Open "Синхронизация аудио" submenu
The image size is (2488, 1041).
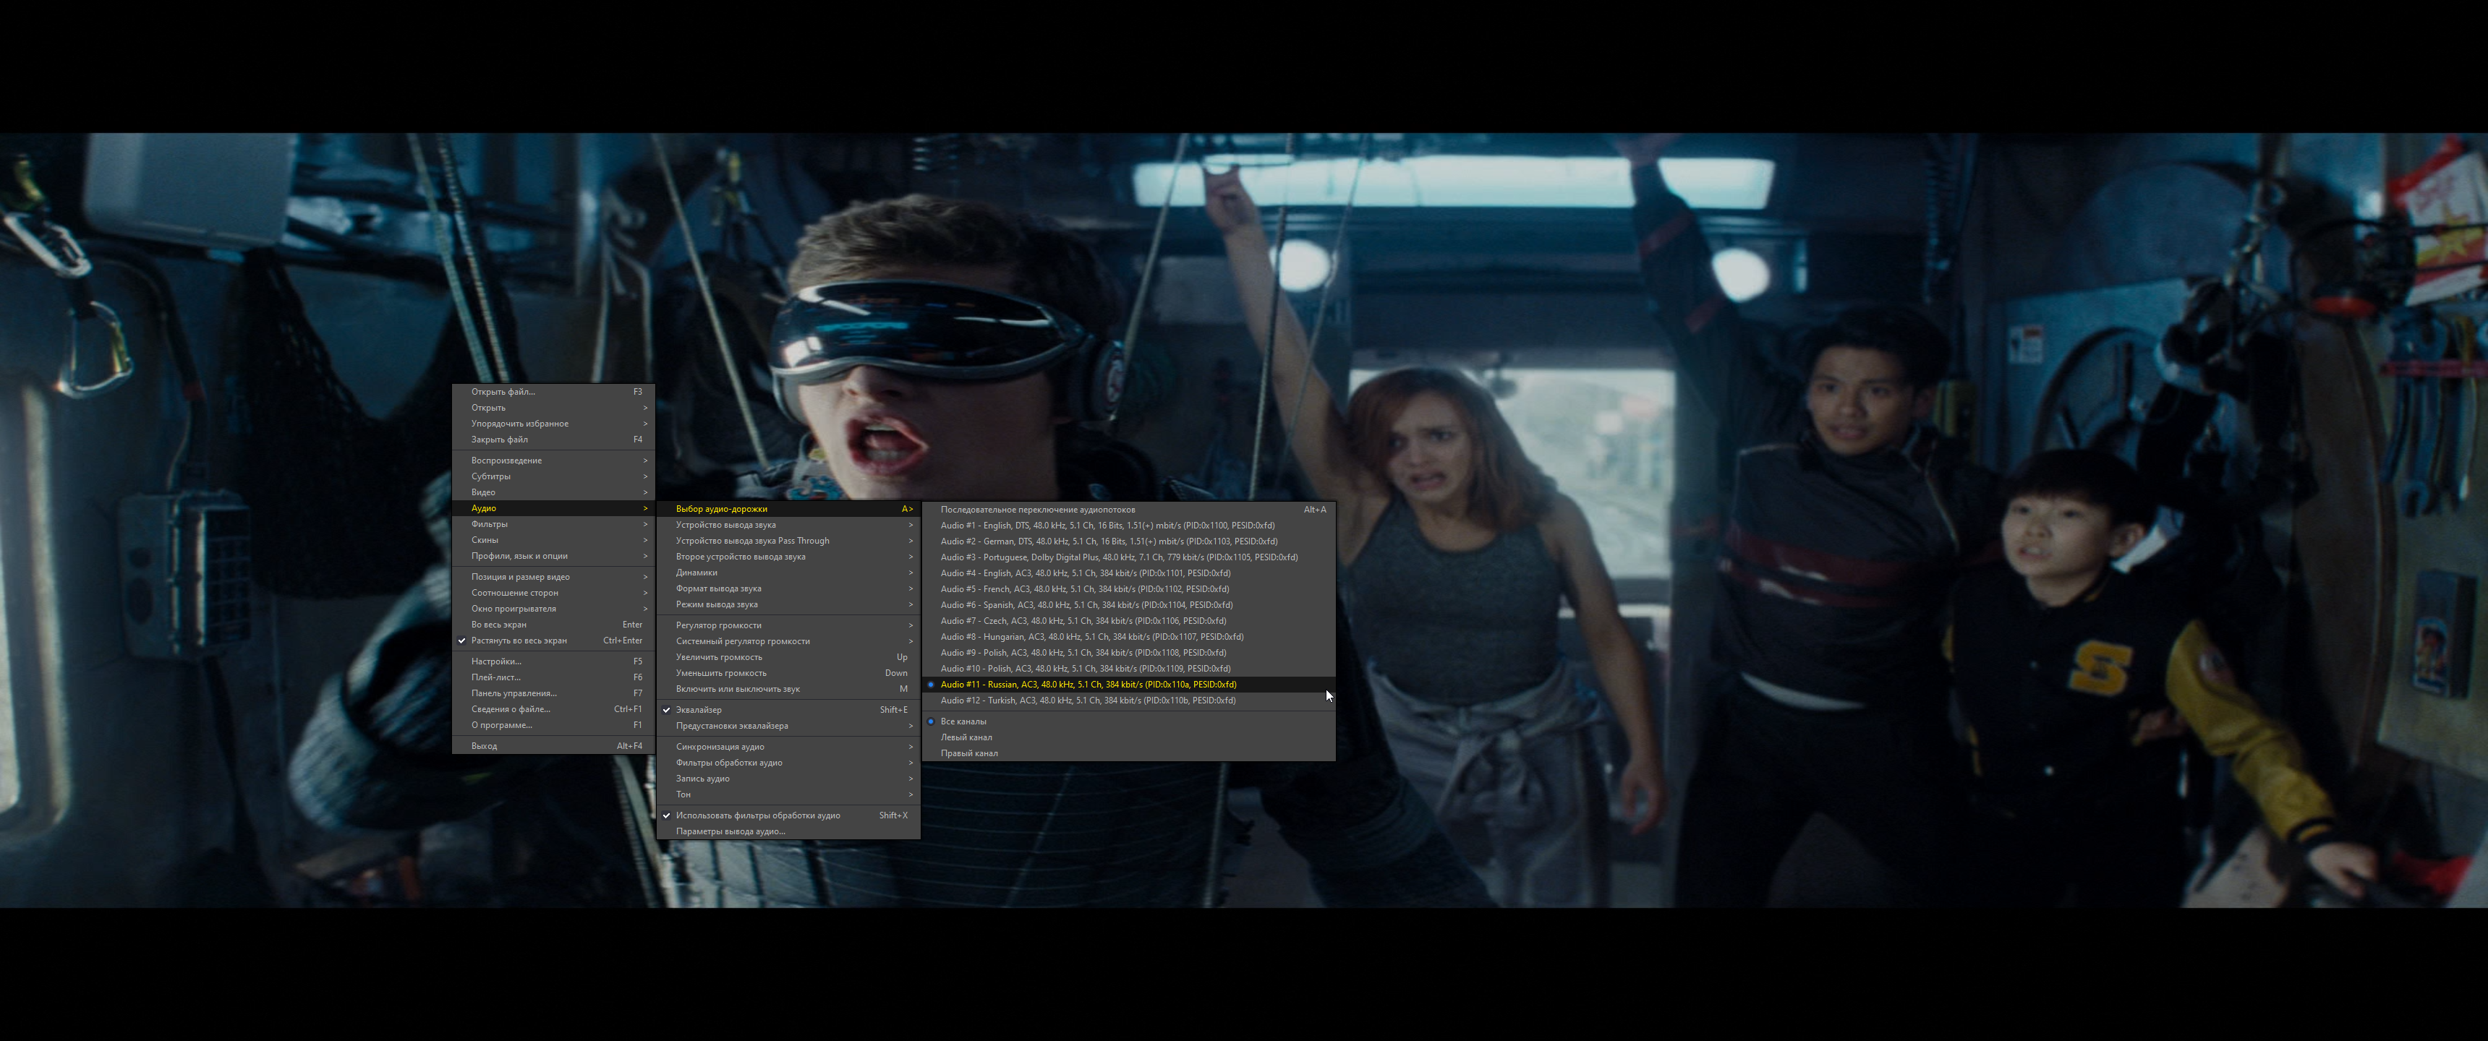pyautogui.click(x=788, y=747)
